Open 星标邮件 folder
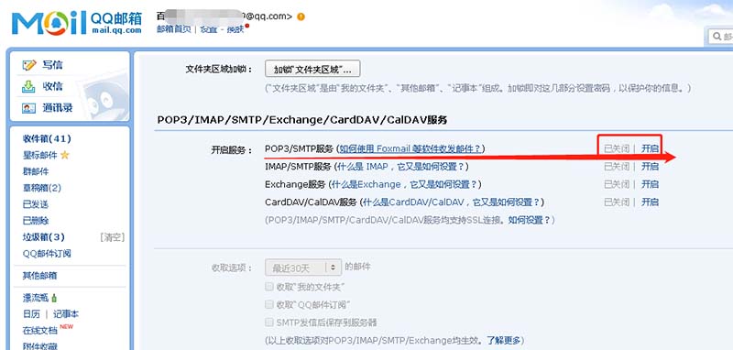 pos(39,155)
